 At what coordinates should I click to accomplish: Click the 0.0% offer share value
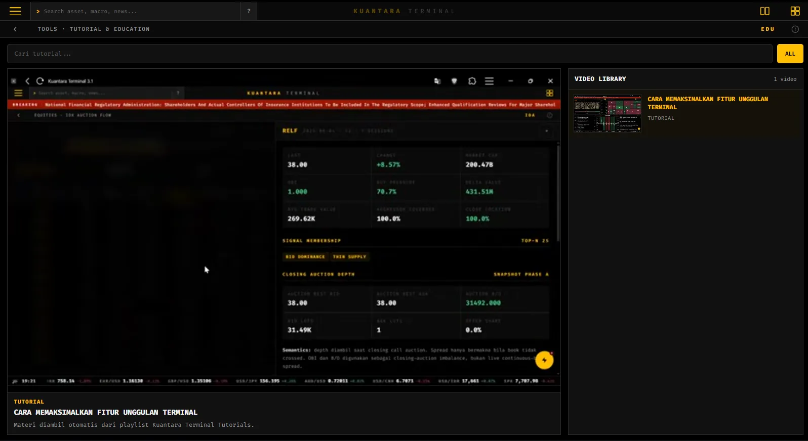coord(473,330)
